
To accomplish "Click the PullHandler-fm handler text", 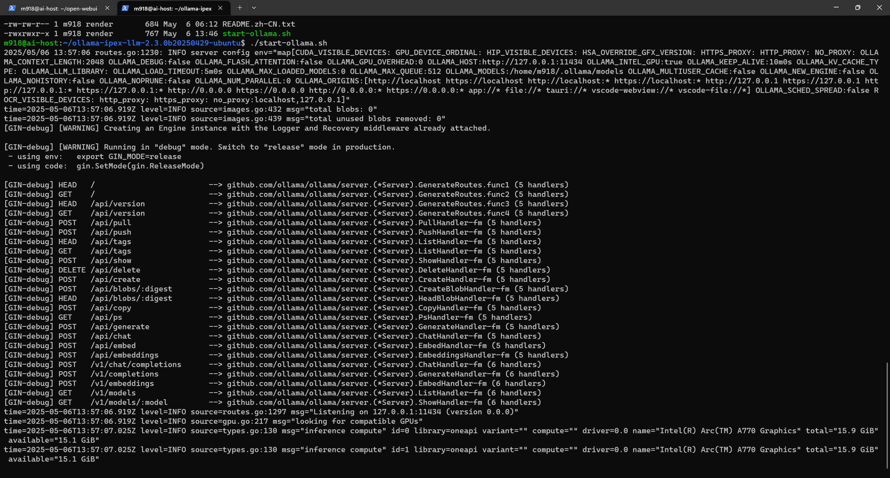I will coord(450,223).
